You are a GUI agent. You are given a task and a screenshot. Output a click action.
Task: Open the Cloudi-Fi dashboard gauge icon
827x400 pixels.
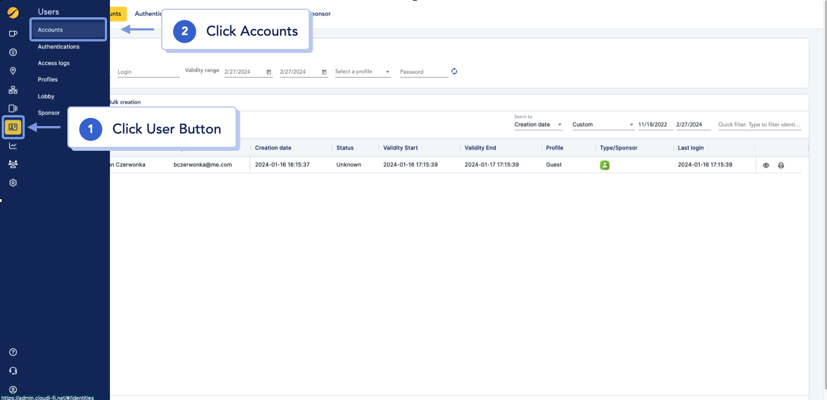tap(13, 52)
